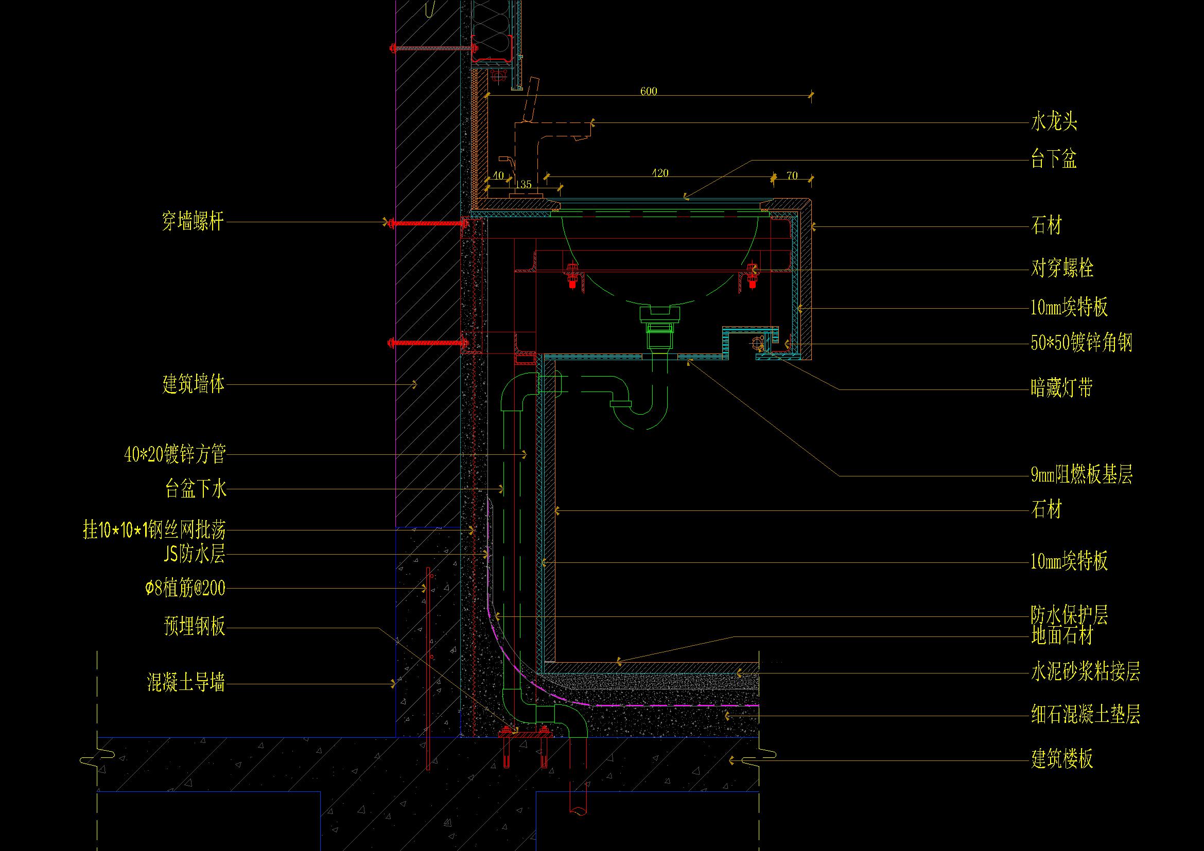Click the 细石混凝土垫层 label
The height and width of the screenshot is (851, 1204).
(1086, 715)
